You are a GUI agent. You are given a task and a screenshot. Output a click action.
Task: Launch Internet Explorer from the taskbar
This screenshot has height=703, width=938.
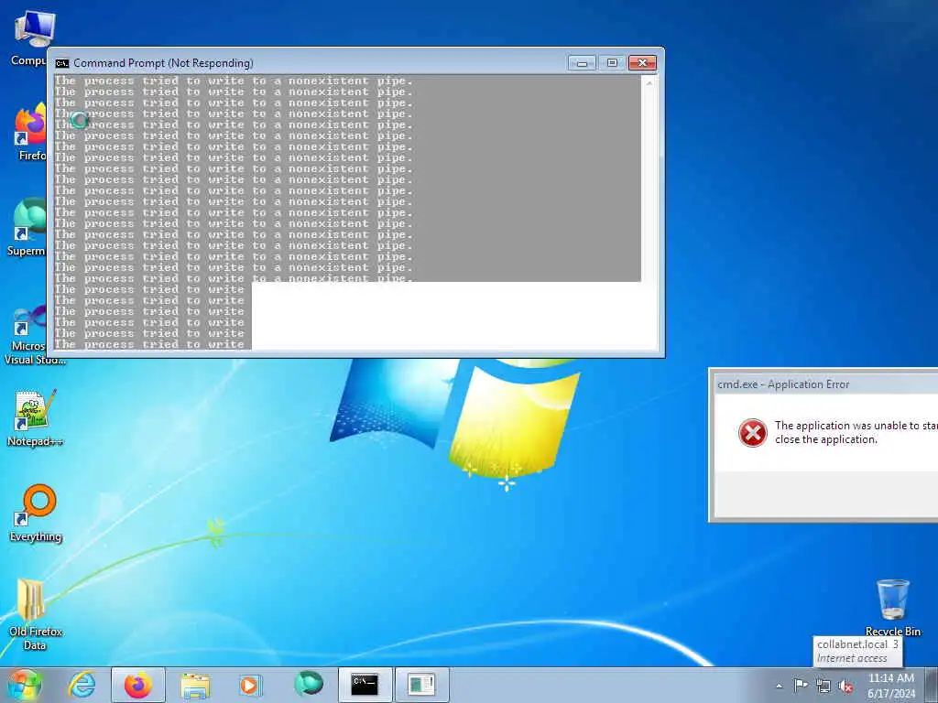[81, 685]
